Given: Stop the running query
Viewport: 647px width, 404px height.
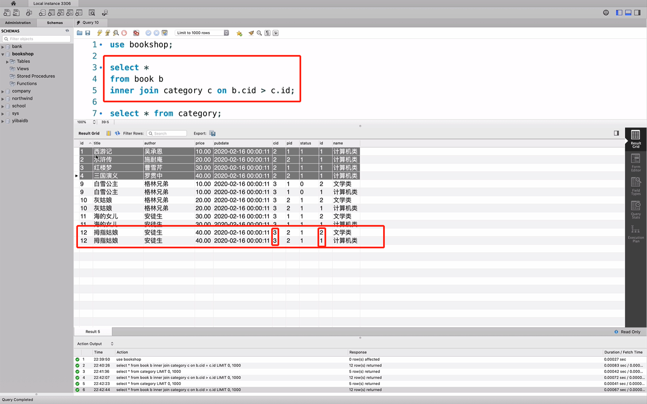Looking at the screenshot, I should coord(124,33).
